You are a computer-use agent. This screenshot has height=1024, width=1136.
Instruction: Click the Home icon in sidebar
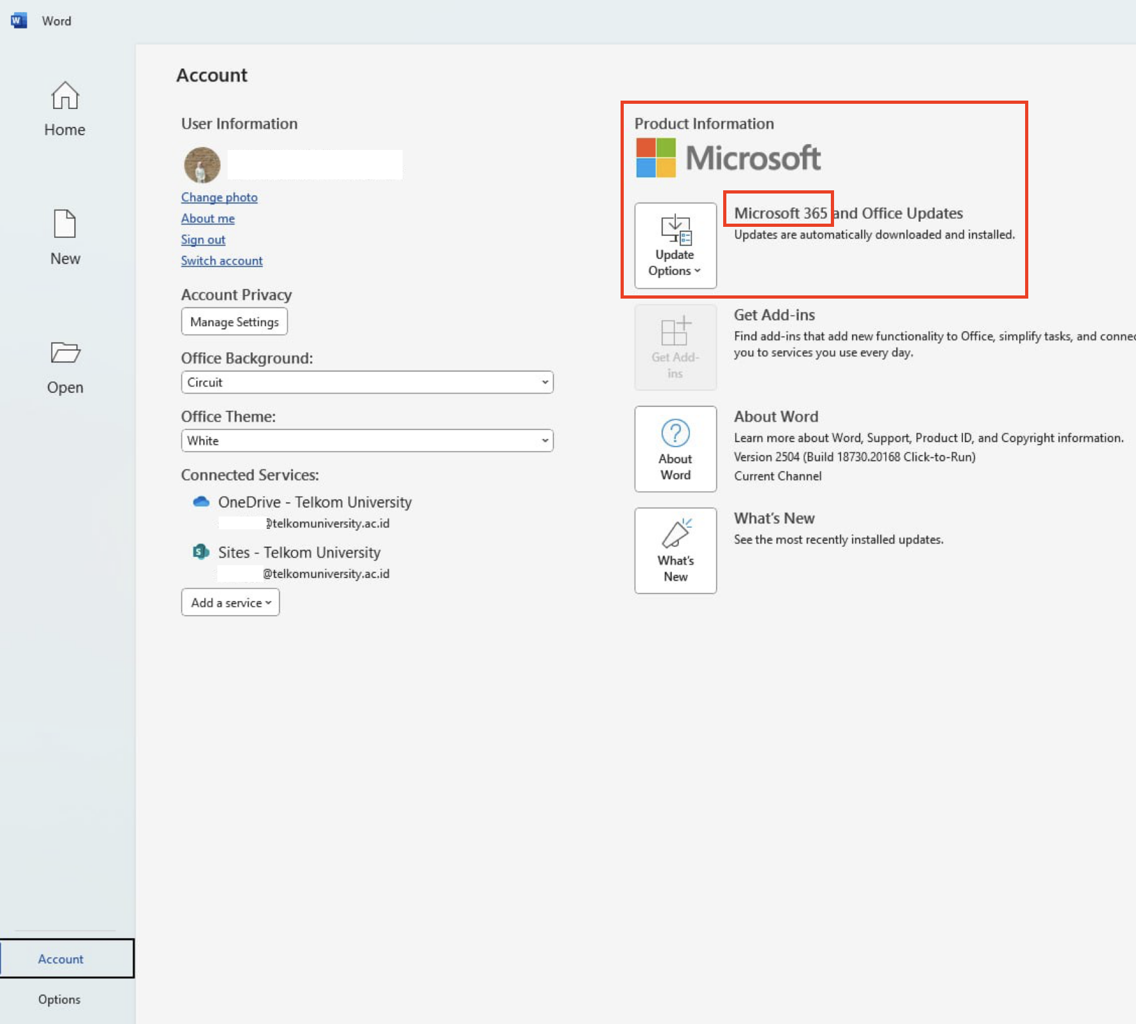[x=65, y=96]
